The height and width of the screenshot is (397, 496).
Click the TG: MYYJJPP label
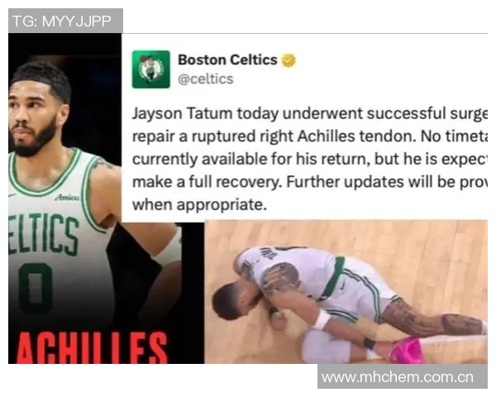(x=62, y=22)
